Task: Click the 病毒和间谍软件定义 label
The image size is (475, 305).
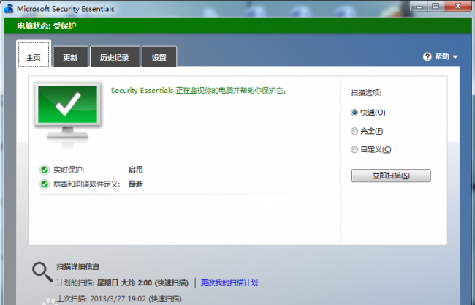Action: click(x=87, y=184)
